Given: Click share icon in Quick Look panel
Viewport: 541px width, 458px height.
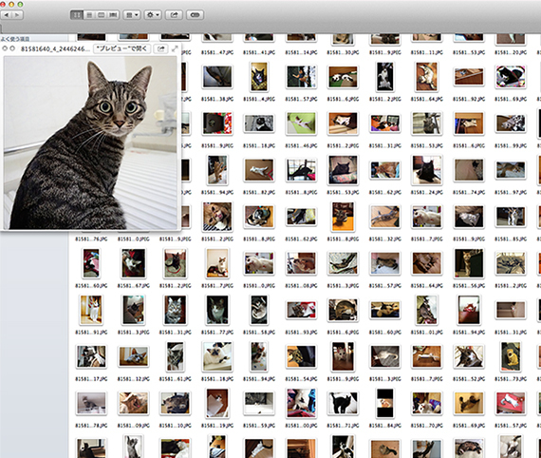Looking at the screenshot, I should 160,48.
